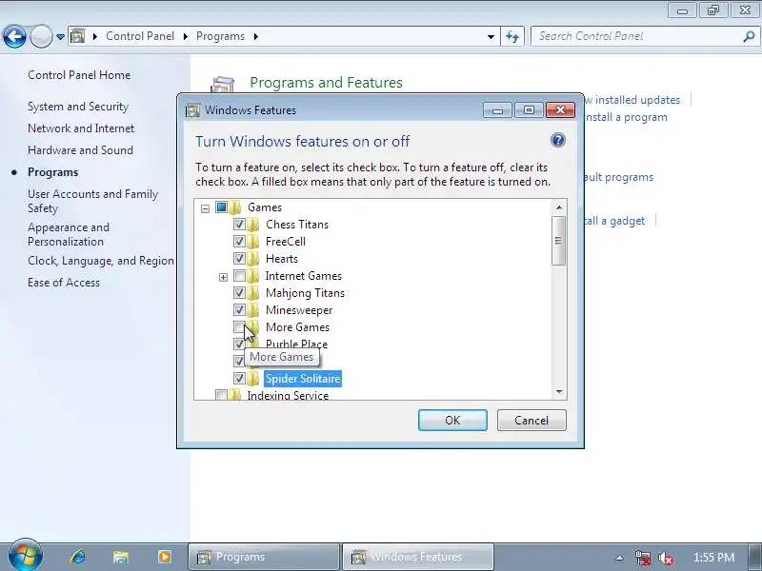Image resolution: width=762 pixels, height=571 pixels.
Task: Open Ease of Access category
Action: [x=64, y=283]
